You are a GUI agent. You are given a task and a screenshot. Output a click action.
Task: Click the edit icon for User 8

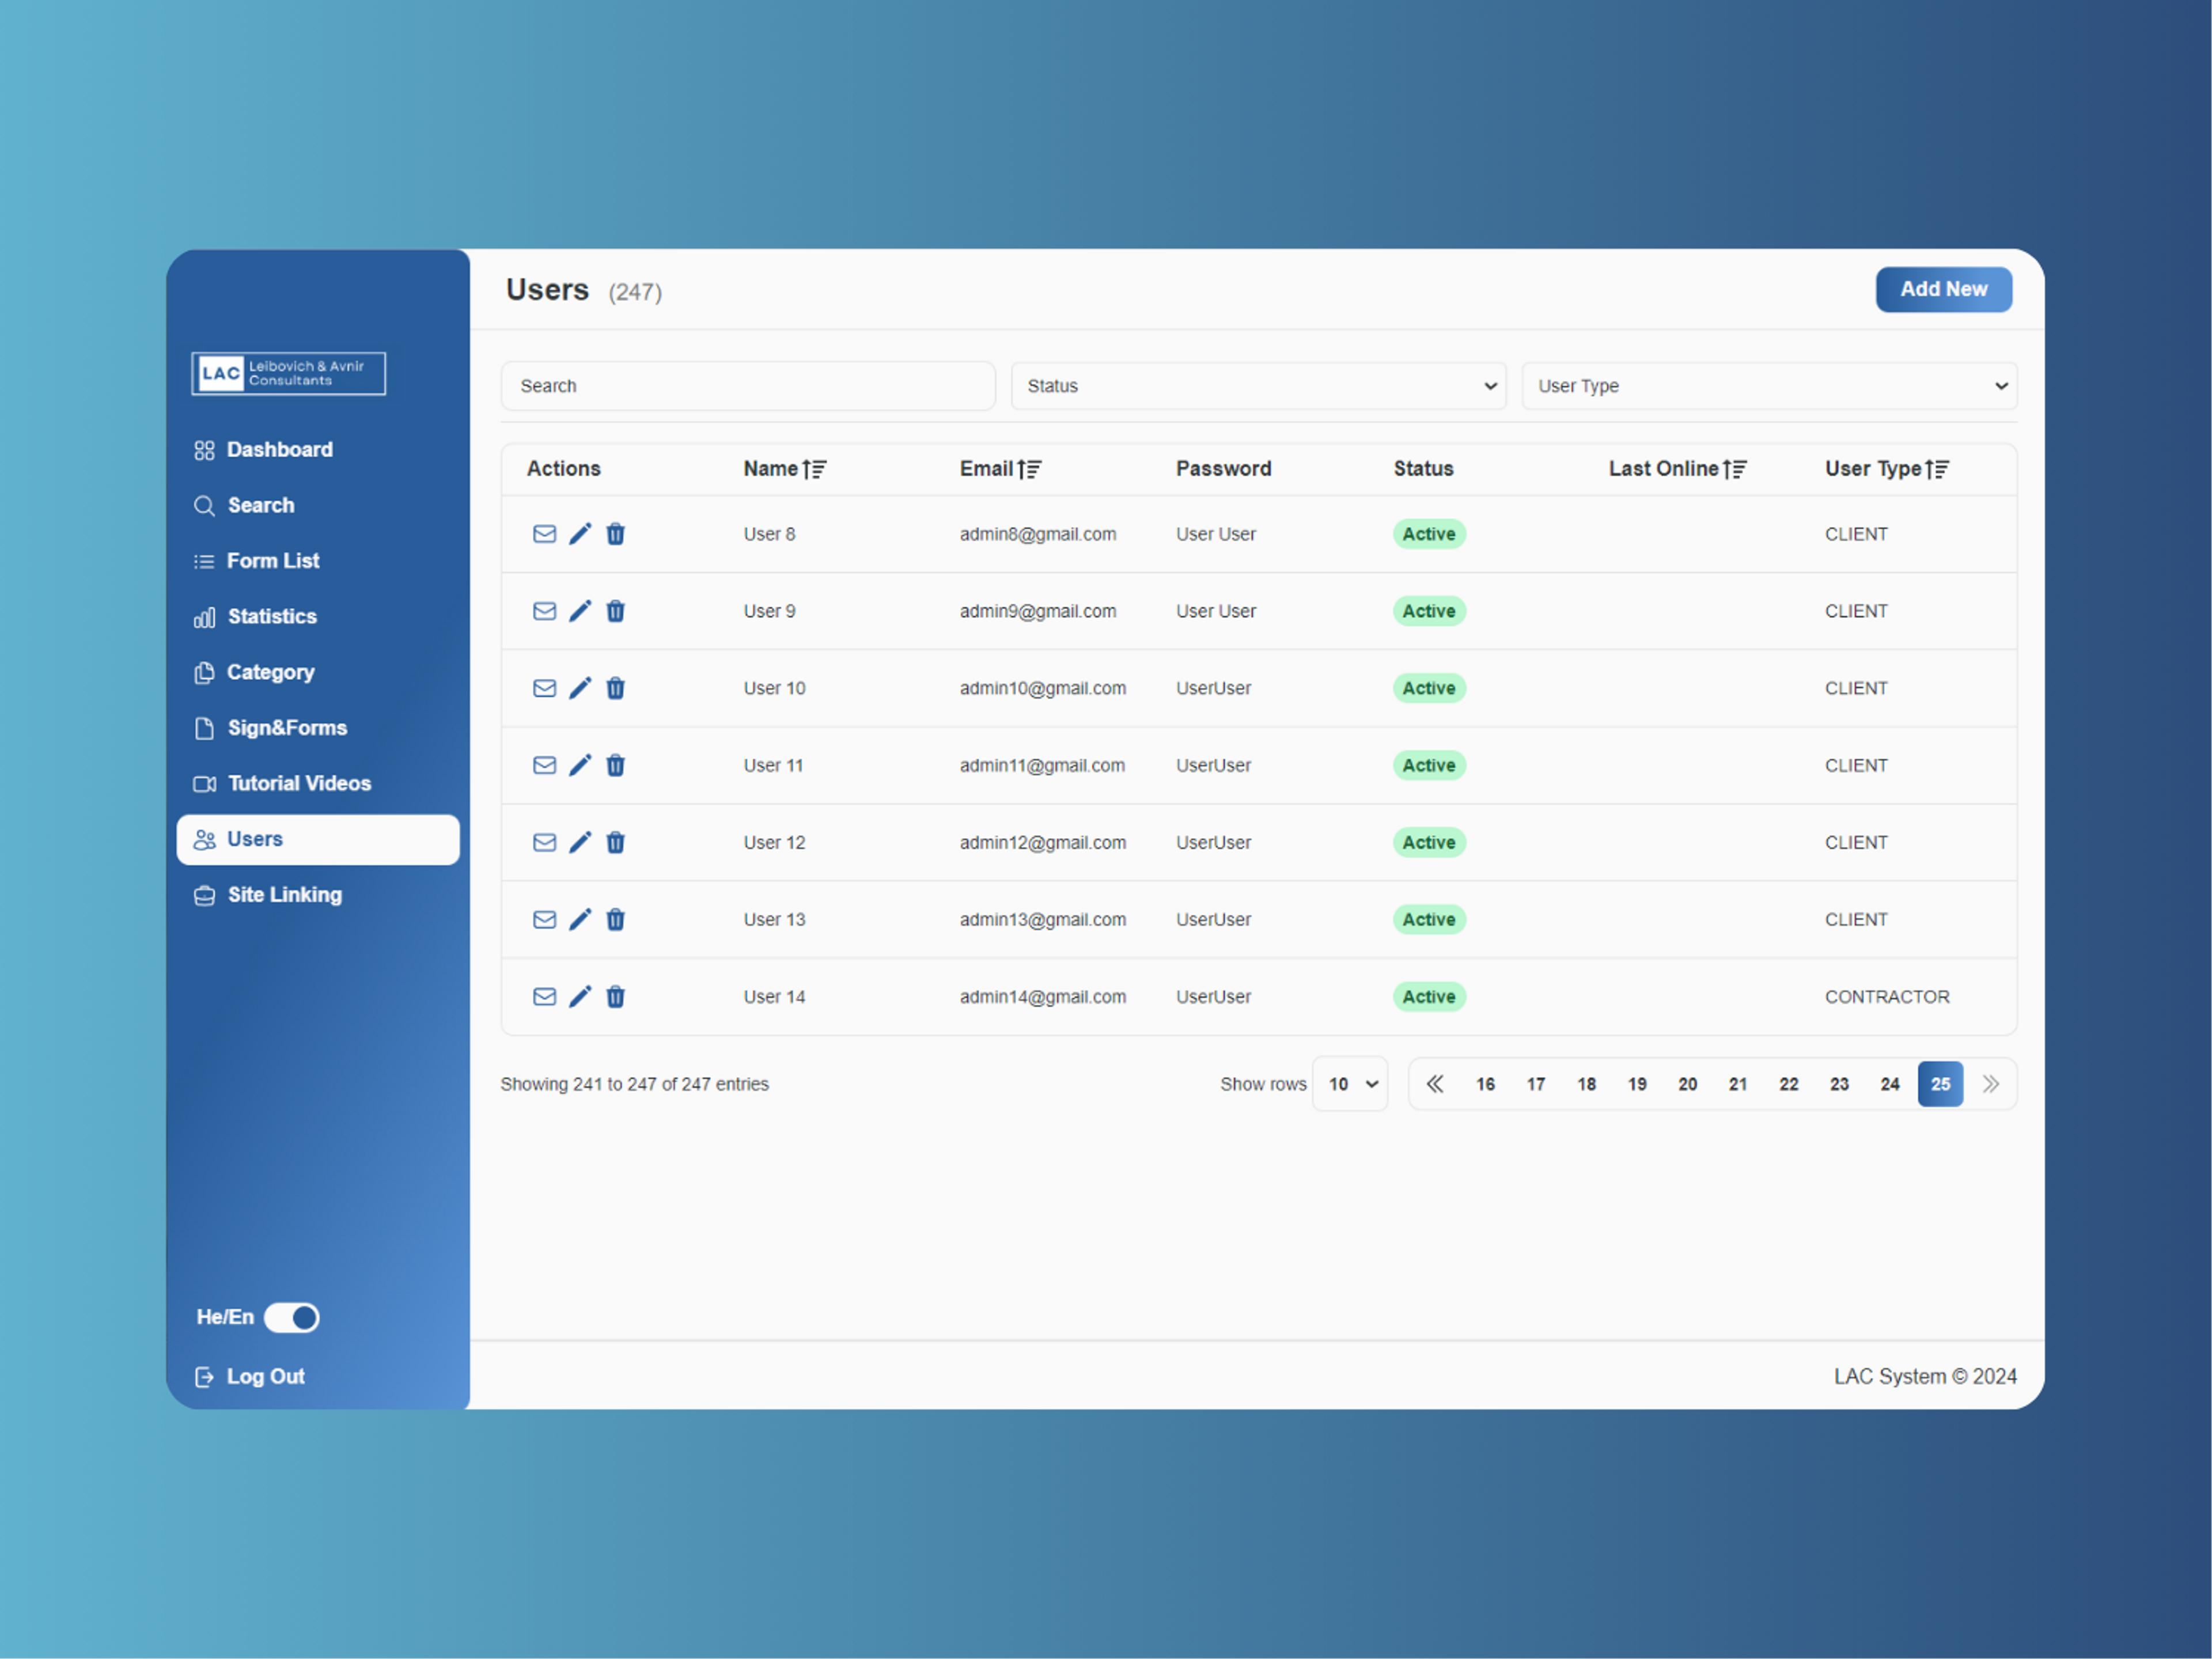click(582, 533)
